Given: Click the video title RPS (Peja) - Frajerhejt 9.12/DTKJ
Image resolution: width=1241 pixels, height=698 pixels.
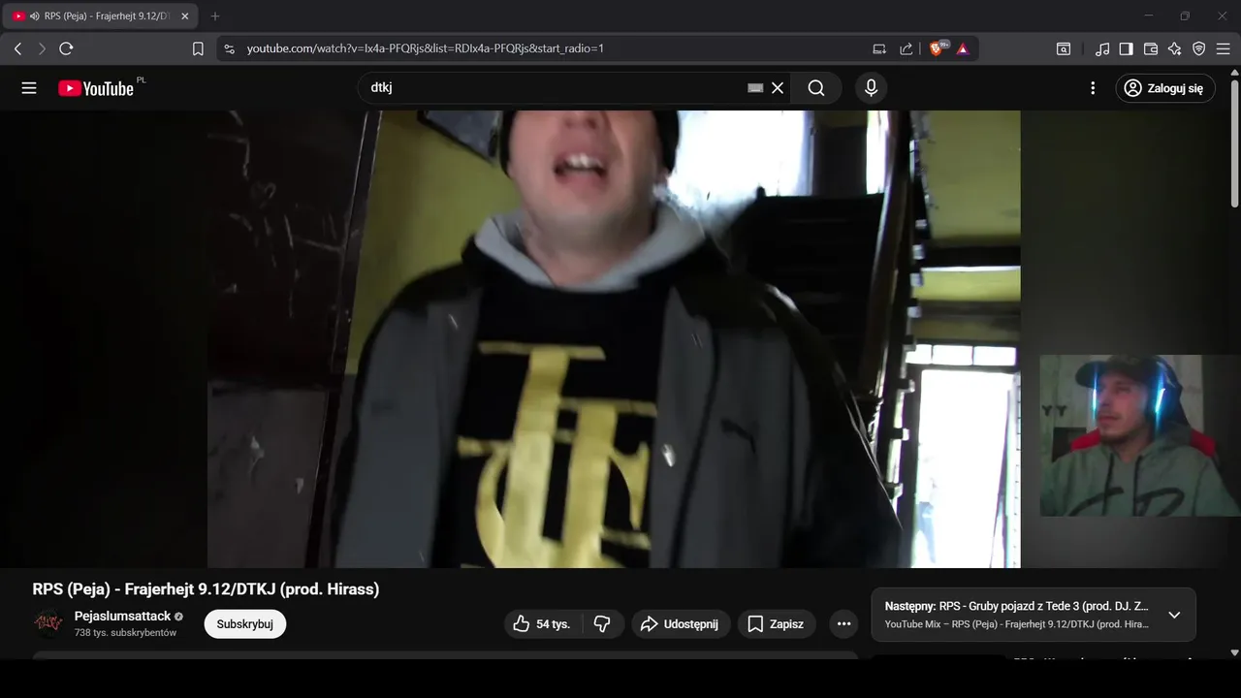Looking at the screenshot, I should [206, 589].
